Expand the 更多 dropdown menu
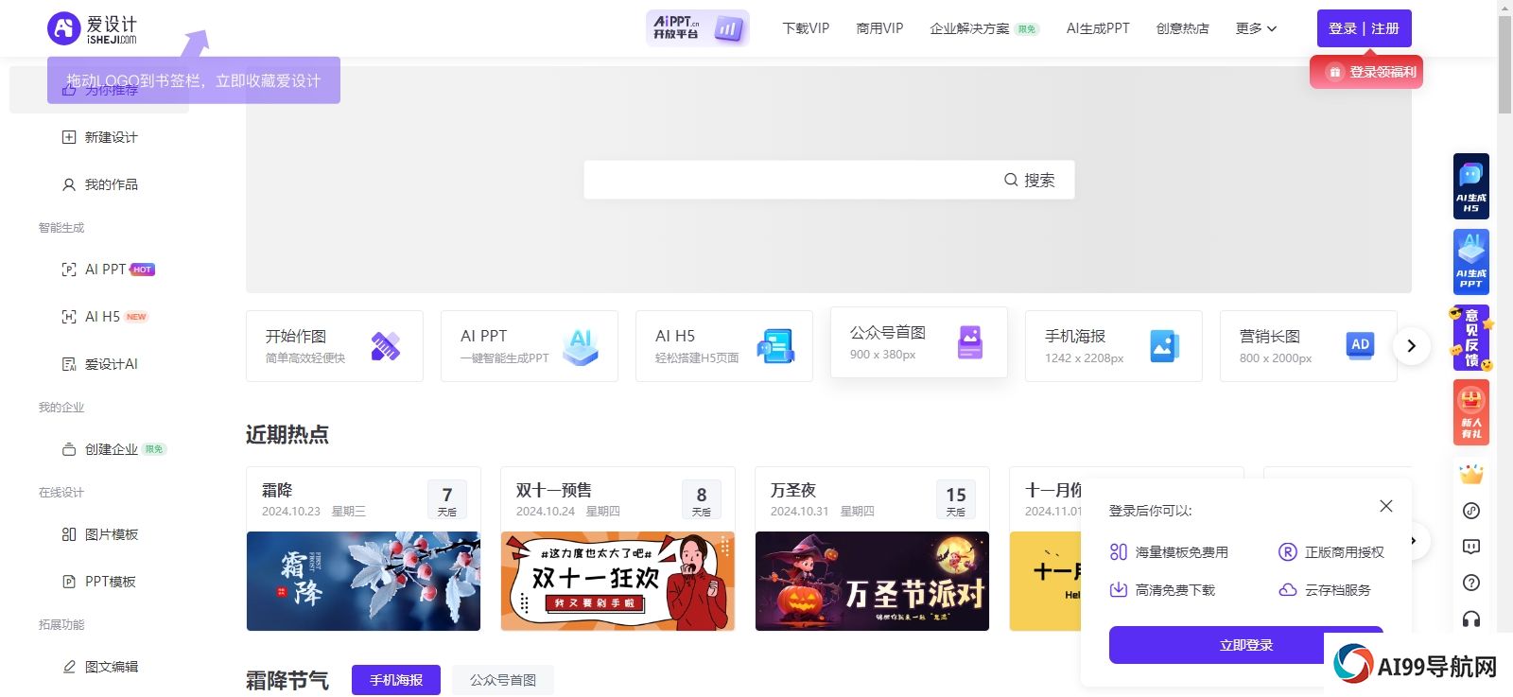The image size is (1513, 697). [1256, 28]
